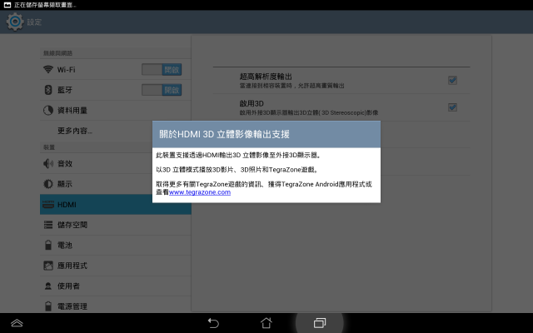The height and width of the screenshot is (333, 533).
Task: Tap the storage icon for 儲存空間
Action: coord(48,225)
